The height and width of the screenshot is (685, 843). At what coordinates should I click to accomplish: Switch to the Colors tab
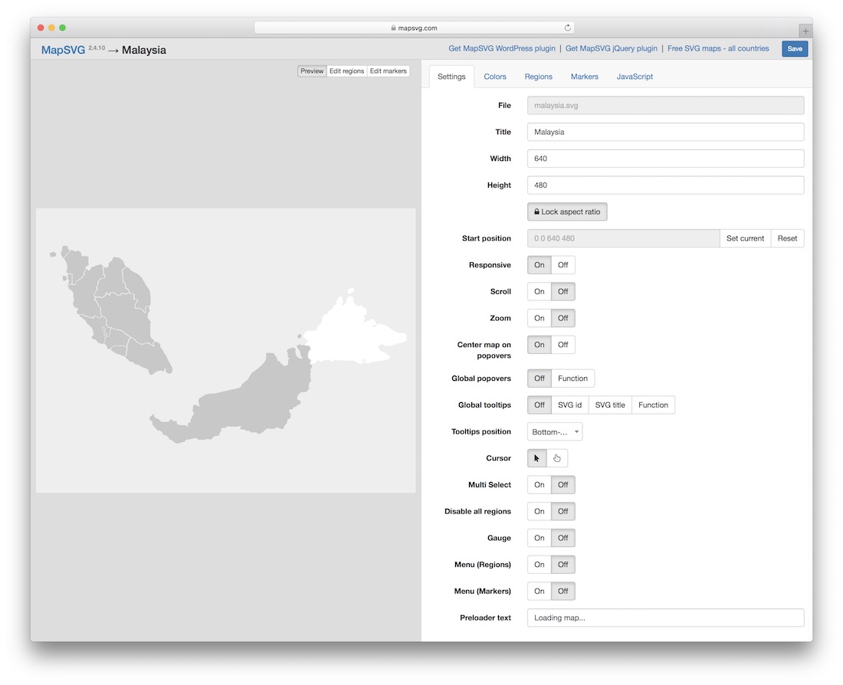pos(494,77)
